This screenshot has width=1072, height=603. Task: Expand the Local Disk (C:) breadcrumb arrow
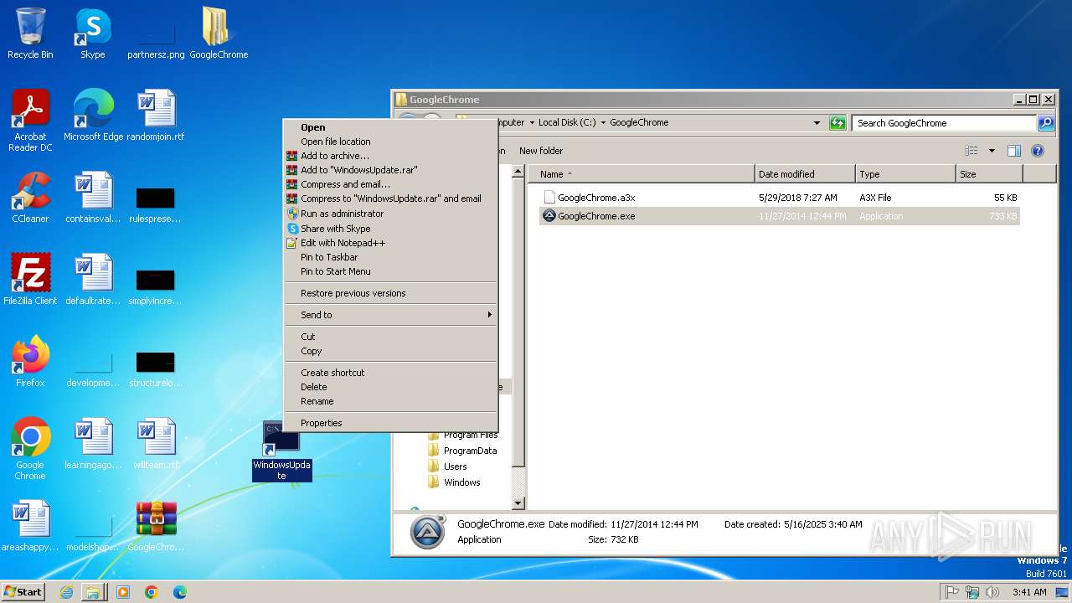(x=602, y=122)
